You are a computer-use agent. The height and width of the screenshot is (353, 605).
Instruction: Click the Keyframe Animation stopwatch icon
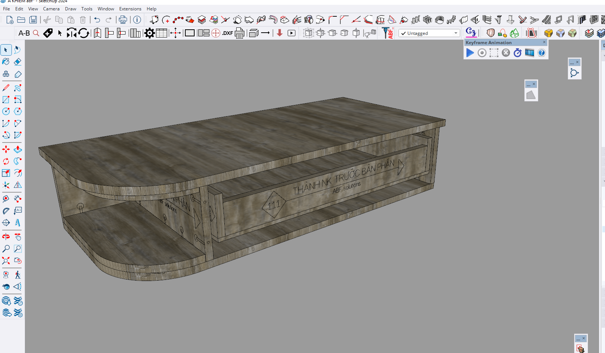point(518,53)
